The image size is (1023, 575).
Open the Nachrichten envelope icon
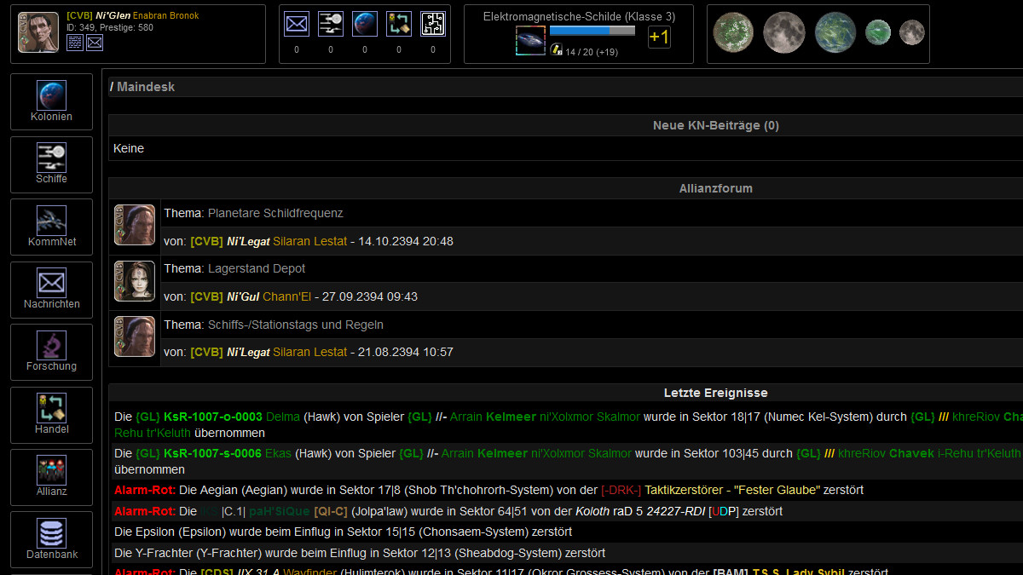tap(51, 282)
